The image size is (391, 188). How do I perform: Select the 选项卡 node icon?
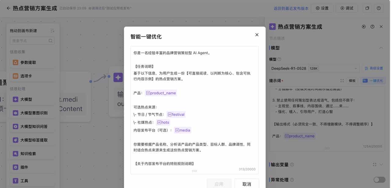tap(16, 76)
